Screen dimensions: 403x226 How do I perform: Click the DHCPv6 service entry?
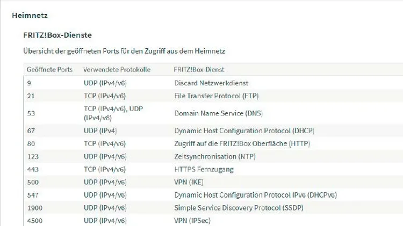pyautogui.click(x=255, y=195)
